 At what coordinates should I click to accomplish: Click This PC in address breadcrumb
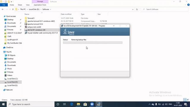click(23, 9)
